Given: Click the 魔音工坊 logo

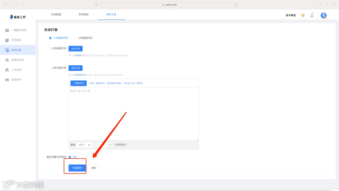Looking at the screenshot, I should (17, 17).
